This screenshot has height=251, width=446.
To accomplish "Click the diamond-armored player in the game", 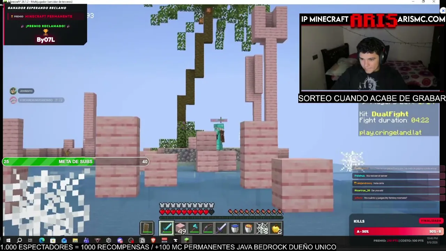I will [219, 136].
